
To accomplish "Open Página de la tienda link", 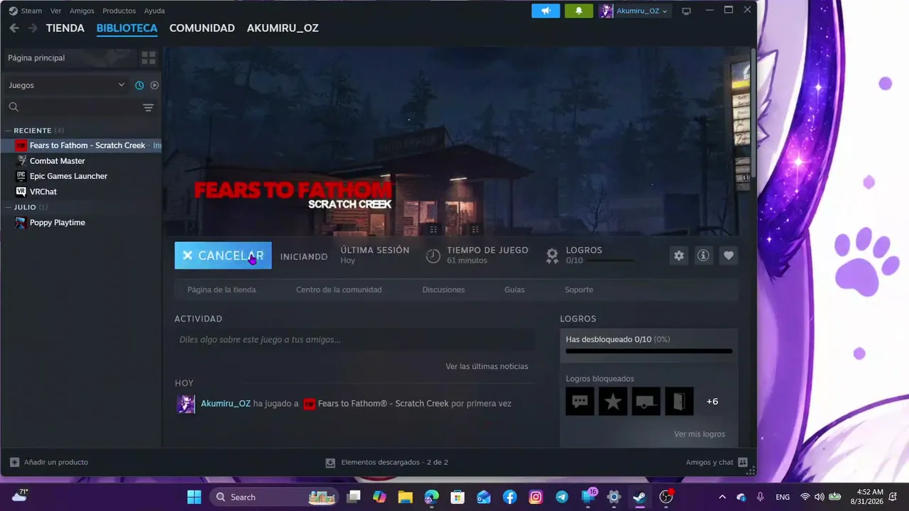I will [x=222, y=290].
